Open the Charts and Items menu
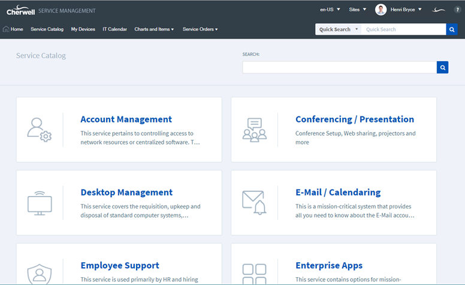Viewport: 465px width, 285px height. coord(154,29)
